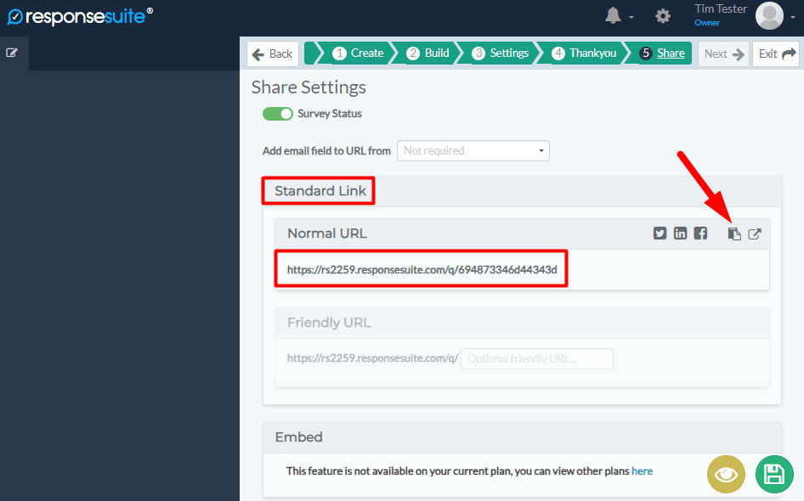Open the notifications bell
This screenshot has width=804, height=501.
[x=613, y=16]
